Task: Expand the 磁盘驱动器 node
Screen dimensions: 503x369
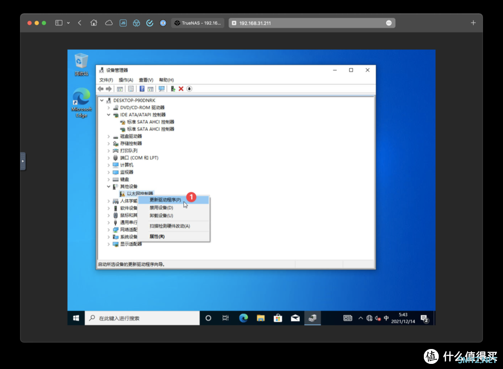Action: [x=109, y=136]
